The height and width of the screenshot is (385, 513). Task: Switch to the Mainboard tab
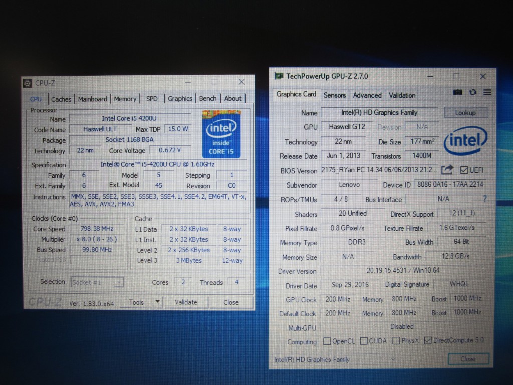pos(93,99)
